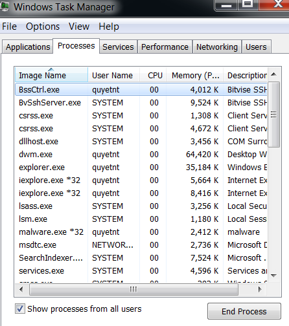Click the 9,524 K memory value
289x326 pixels.
(x=204, y=103)
